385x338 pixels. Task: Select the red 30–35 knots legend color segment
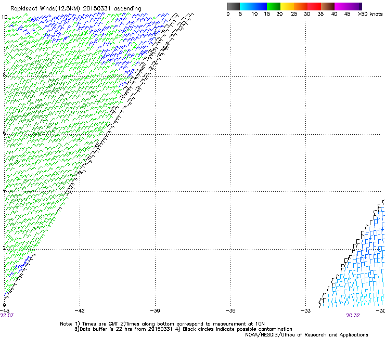[x=314, y=6]
